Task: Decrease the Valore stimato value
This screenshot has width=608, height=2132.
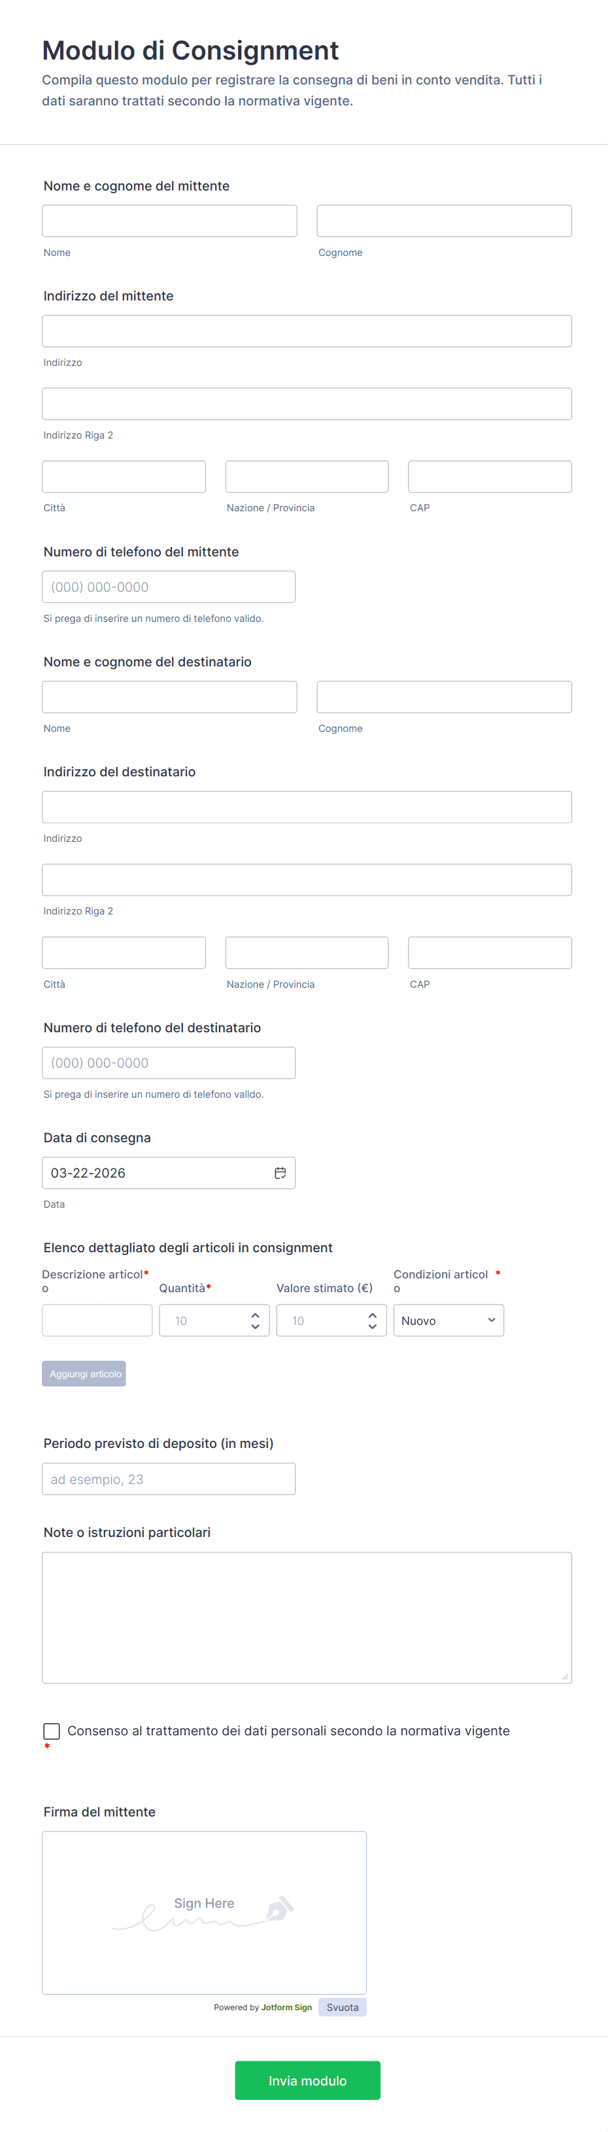Action: tap(373, 1327)
